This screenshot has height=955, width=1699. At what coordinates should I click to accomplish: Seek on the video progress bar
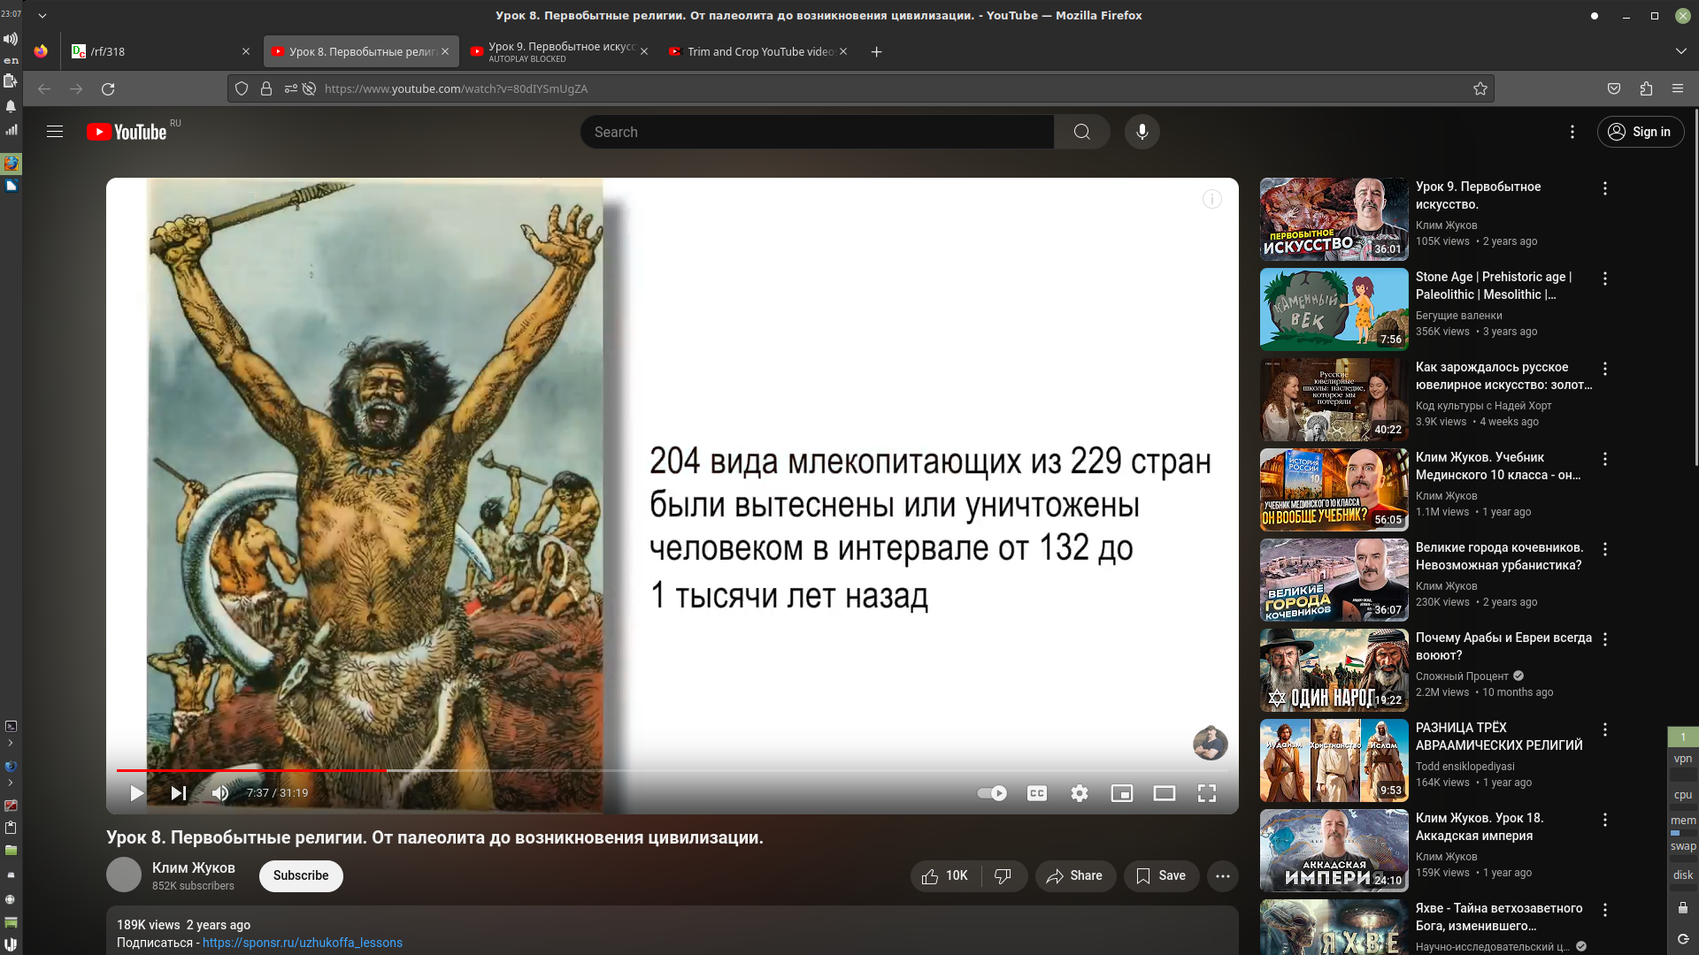[x=672, y=770]
